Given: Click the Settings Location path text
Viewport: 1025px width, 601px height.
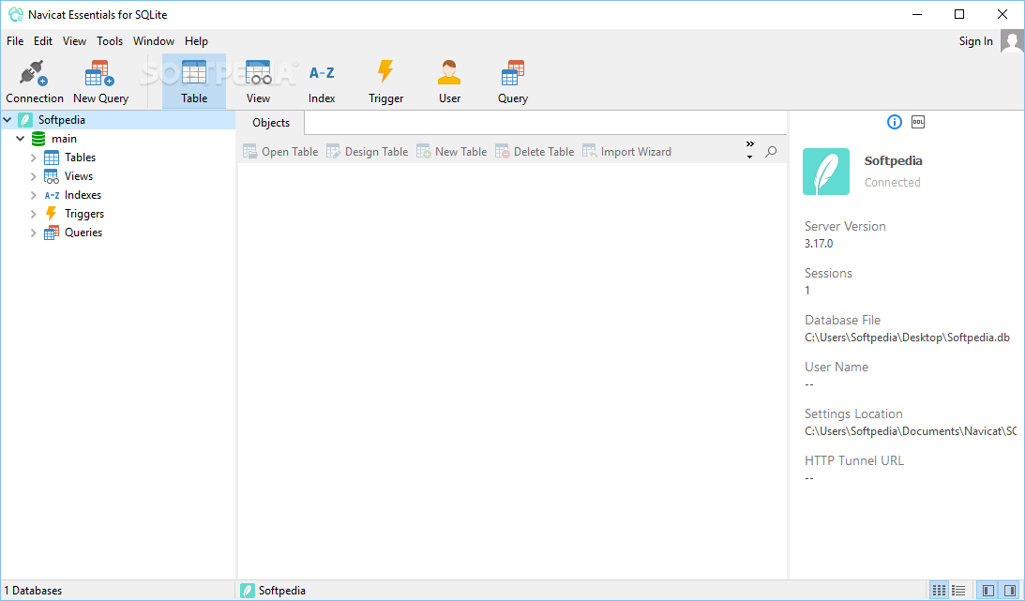Looking at the screenshot, I should coord(911,431).
